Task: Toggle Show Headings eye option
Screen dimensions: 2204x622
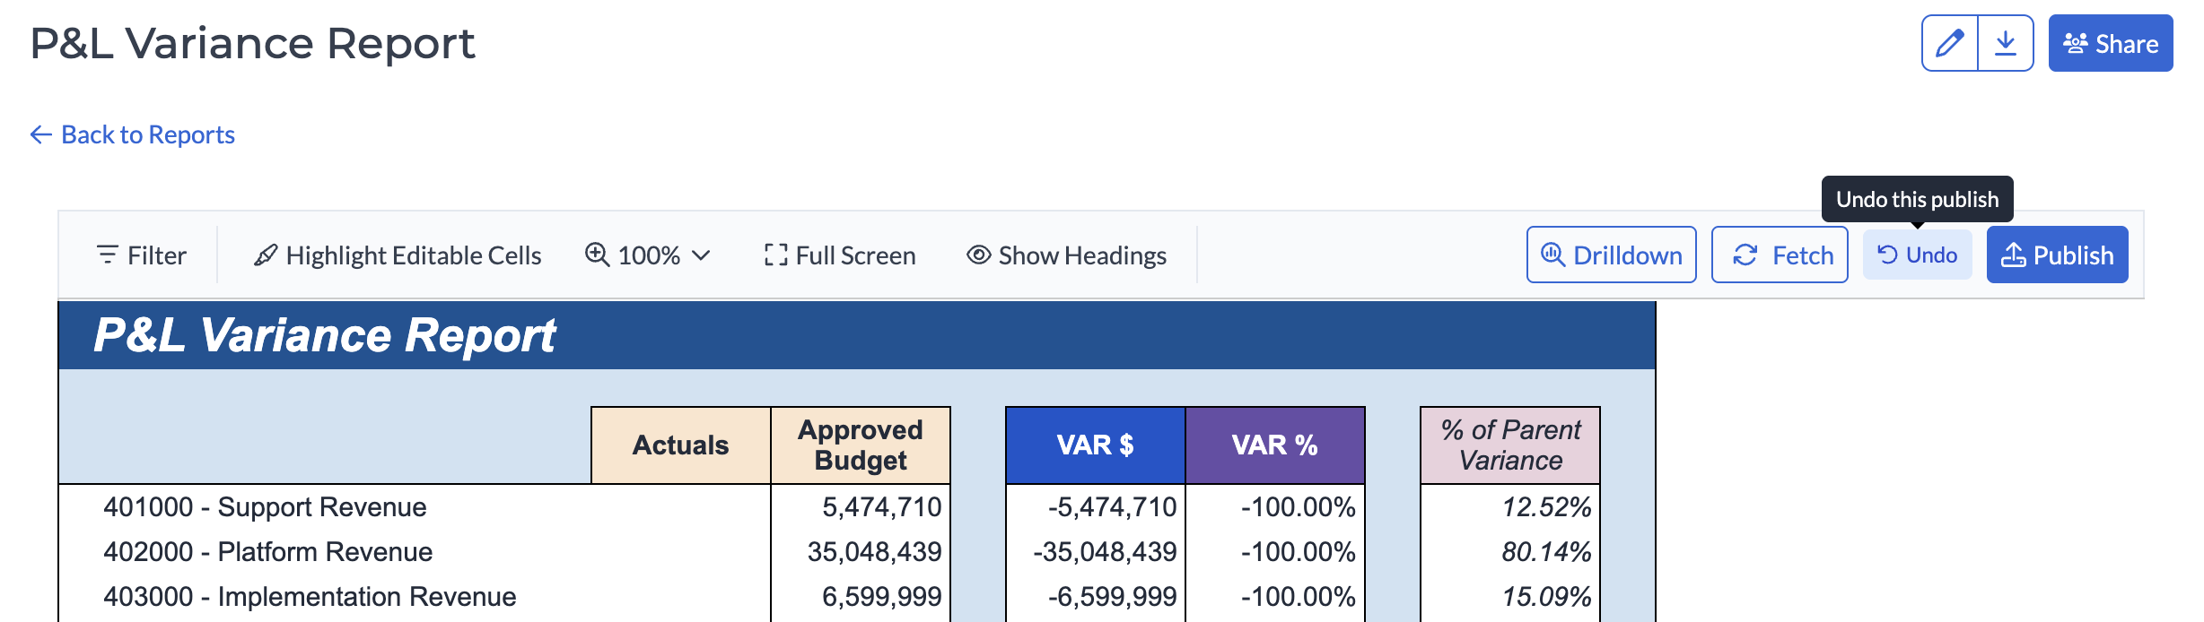Action: pos(1066,255)
